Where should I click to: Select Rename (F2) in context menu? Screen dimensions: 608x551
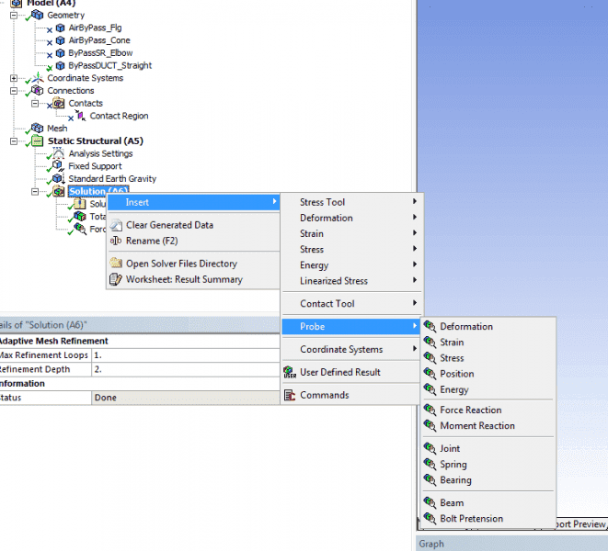click(151, 241)
